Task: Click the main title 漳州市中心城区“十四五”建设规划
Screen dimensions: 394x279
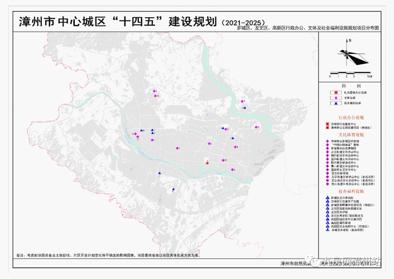Action: pyautogui.click(x=117, y=22)
